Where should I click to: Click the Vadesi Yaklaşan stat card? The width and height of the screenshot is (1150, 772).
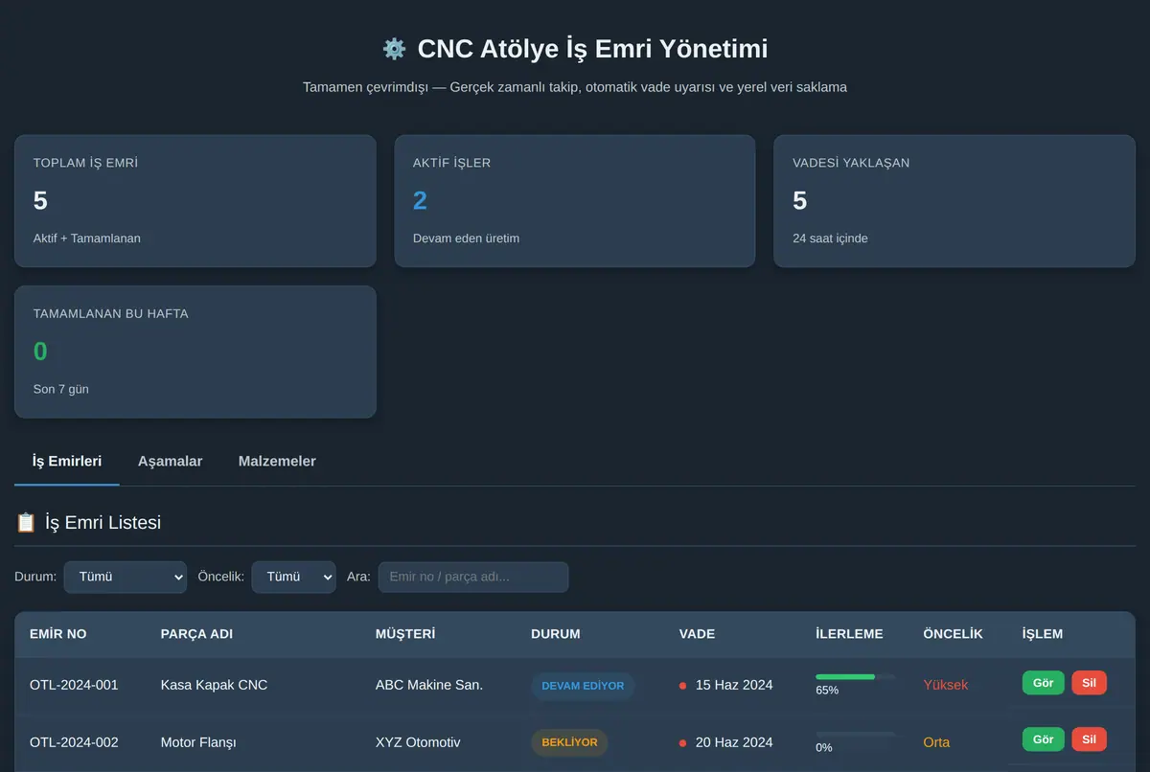tap(954, 201)
